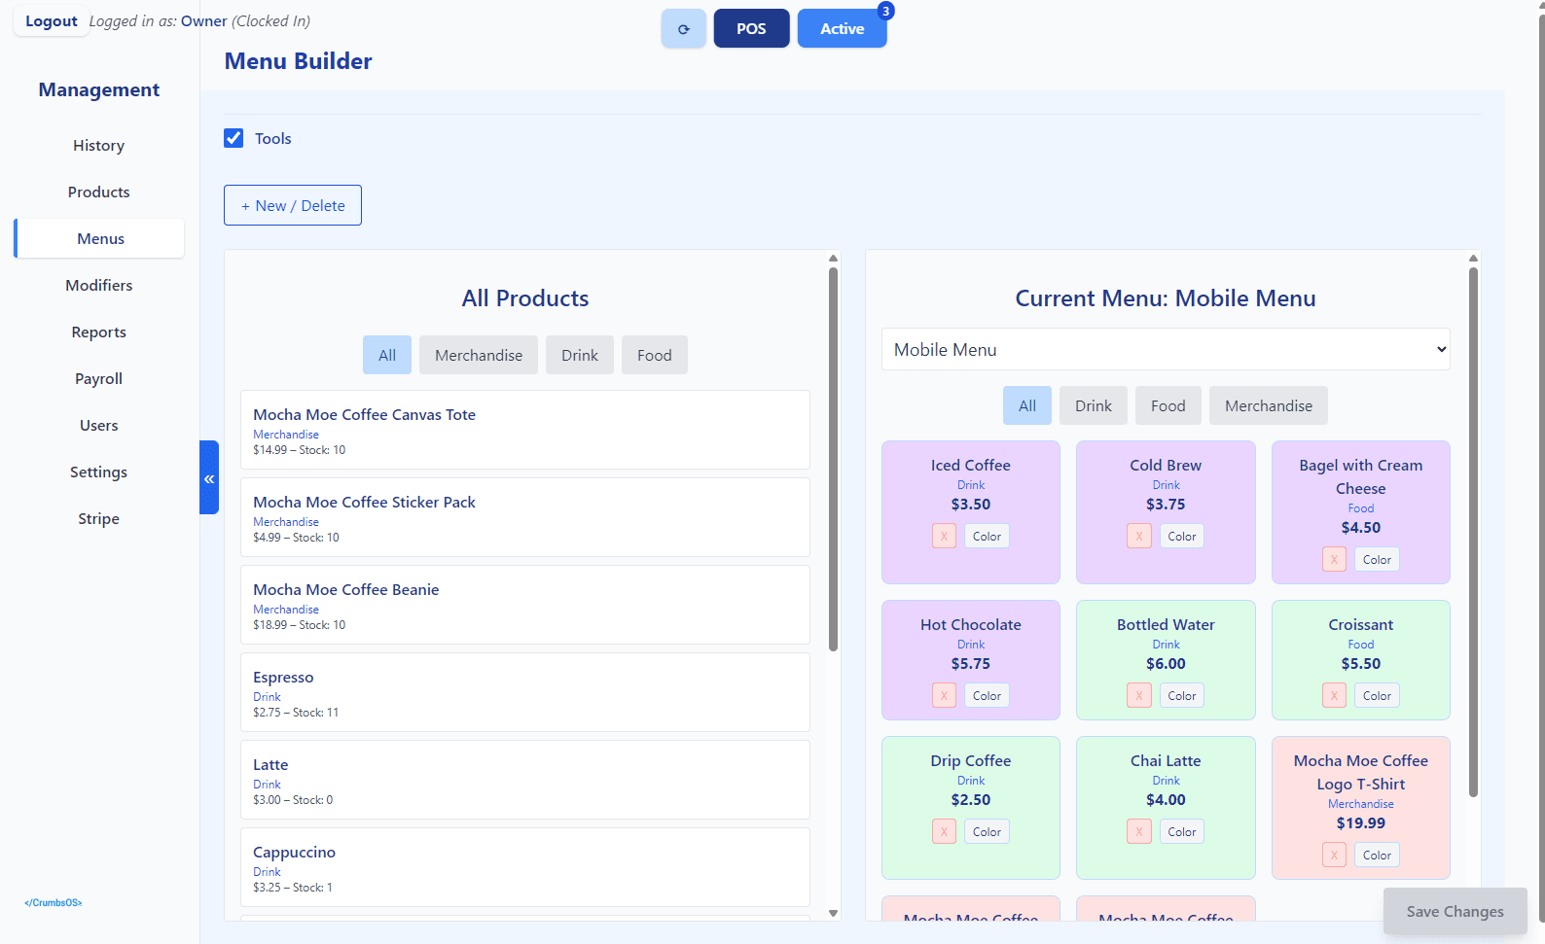Open the Modifiers section in sidebar

[x=99, y=286]
